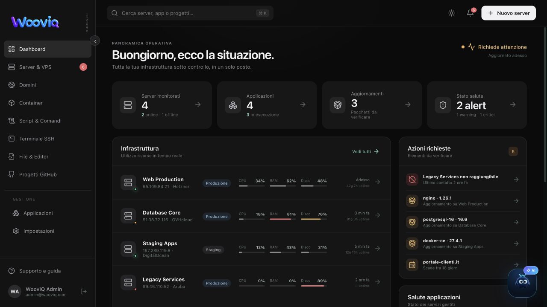Click the Applicazioni cubes icon in sidebar
This screenshot has width=547, height=307.
[x=16, y=213]
